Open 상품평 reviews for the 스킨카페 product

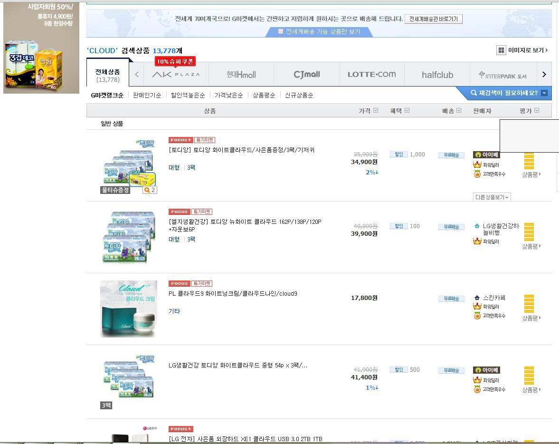[531, 318]
